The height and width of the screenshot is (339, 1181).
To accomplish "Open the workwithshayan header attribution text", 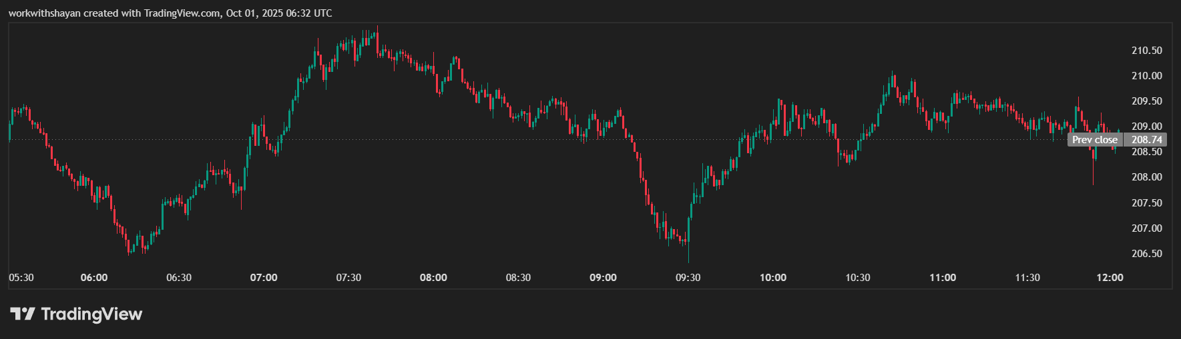I will (170, 13).
